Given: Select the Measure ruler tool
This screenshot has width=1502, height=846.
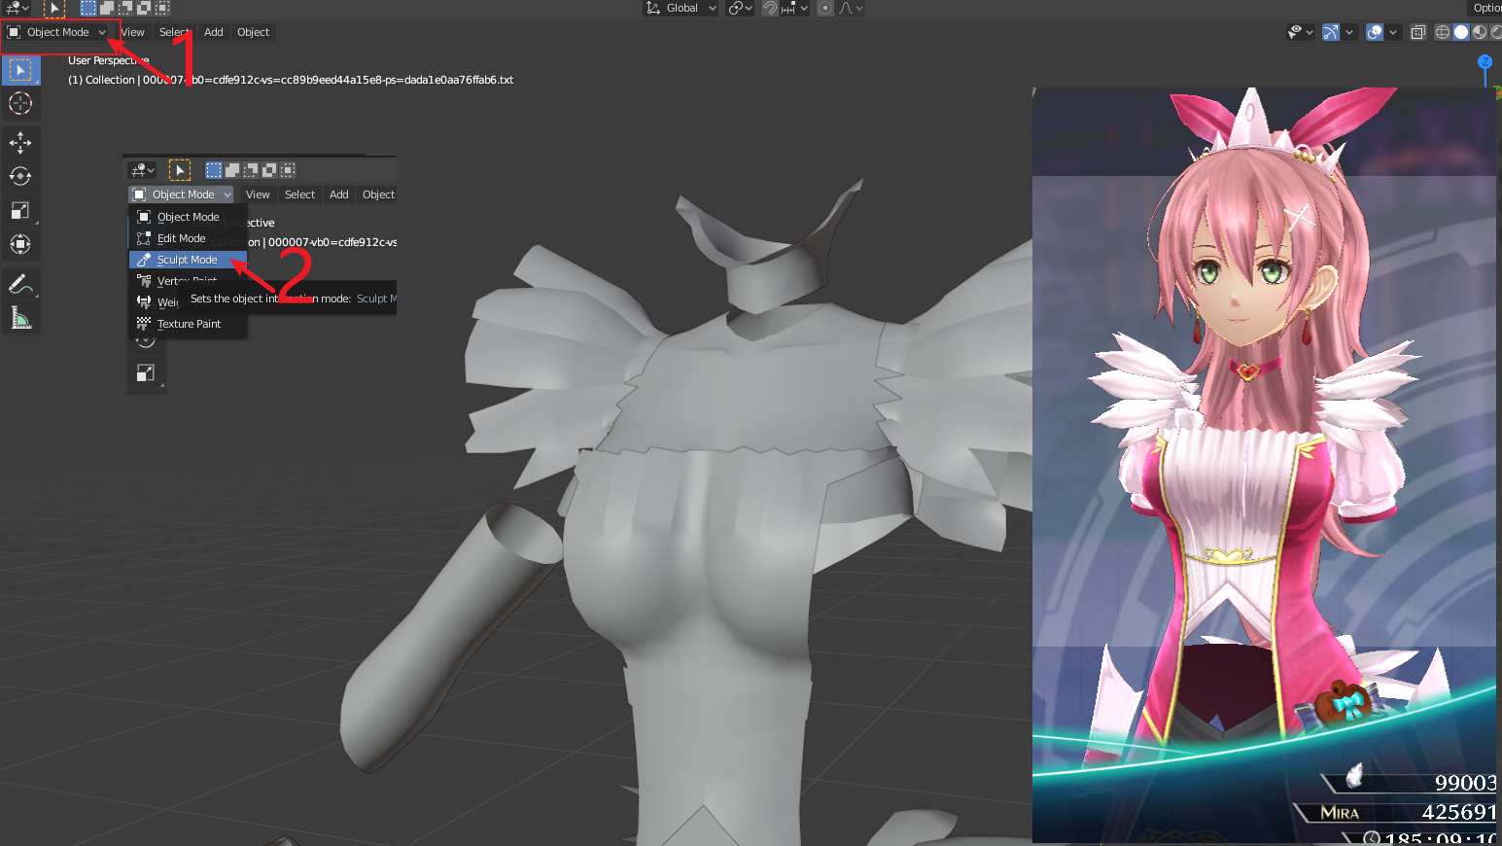Looking at the screenshot, I should click(20, 318).
